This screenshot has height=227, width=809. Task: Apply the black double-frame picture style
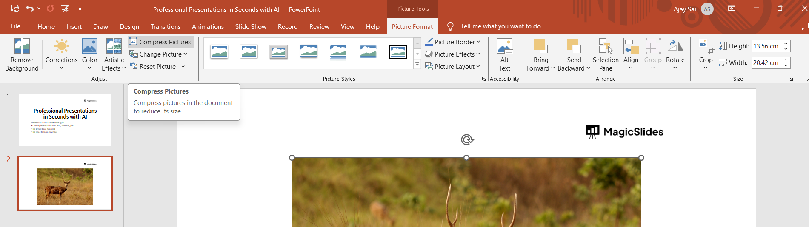(398, 52)
